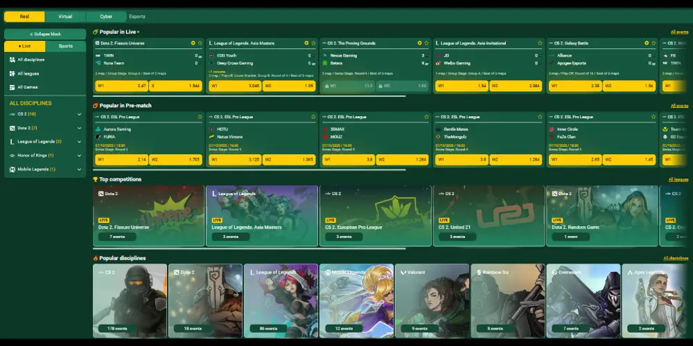Open the Dota 2 Random Game competition card

[602, 216]
